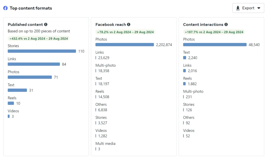Viewport: 267px width, 159px height.
Task: Click the +432.4% comparison badge
Action: [x=39, y=39]
